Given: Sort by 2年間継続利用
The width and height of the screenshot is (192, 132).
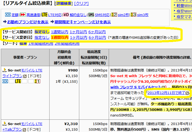Looking at the screenshot, I should [x=67, y=43].
